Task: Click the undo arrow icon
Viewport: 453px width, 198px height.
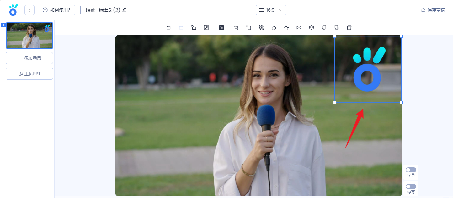Action: click(168, 27)
